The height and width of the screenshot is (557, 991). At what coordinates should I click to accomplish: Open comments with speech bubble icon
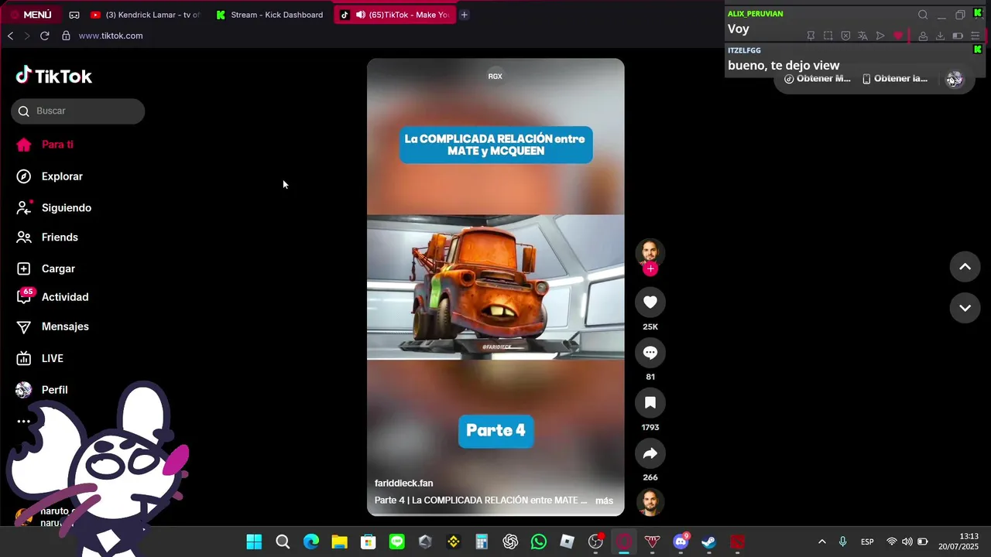(650, 353)
